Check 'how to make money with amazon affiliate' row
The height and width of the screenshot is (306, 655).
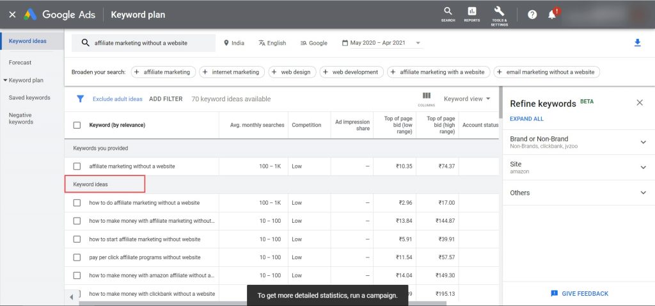coord(77,275)
